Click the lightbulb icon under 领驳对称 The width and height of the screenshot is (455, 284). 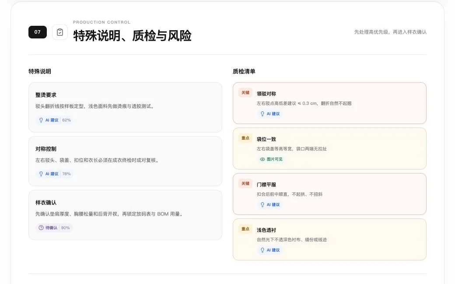tap(262, 114)
